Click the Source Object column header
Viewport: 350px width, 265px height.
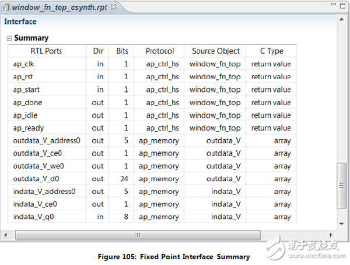point(215,51)
